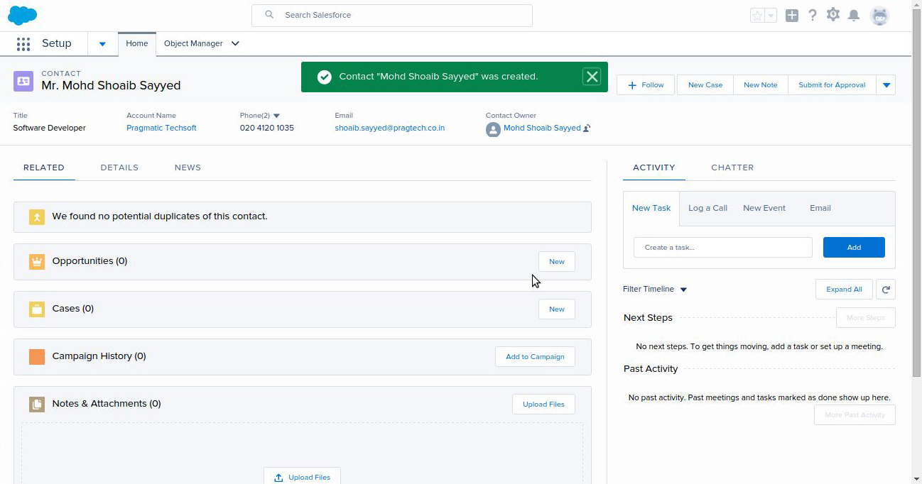Create a new Opportunity

point(557,262)
